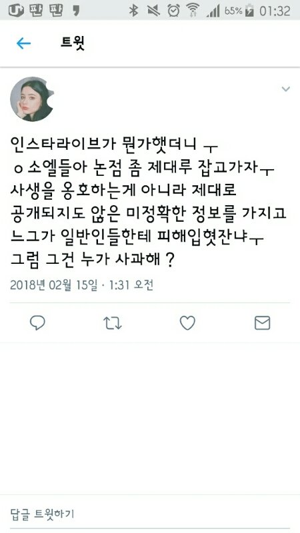The height and width of the screenshot is (533, 300).
Task: Tap the quotation mark notification icon
Action: (x=76, y=11)
